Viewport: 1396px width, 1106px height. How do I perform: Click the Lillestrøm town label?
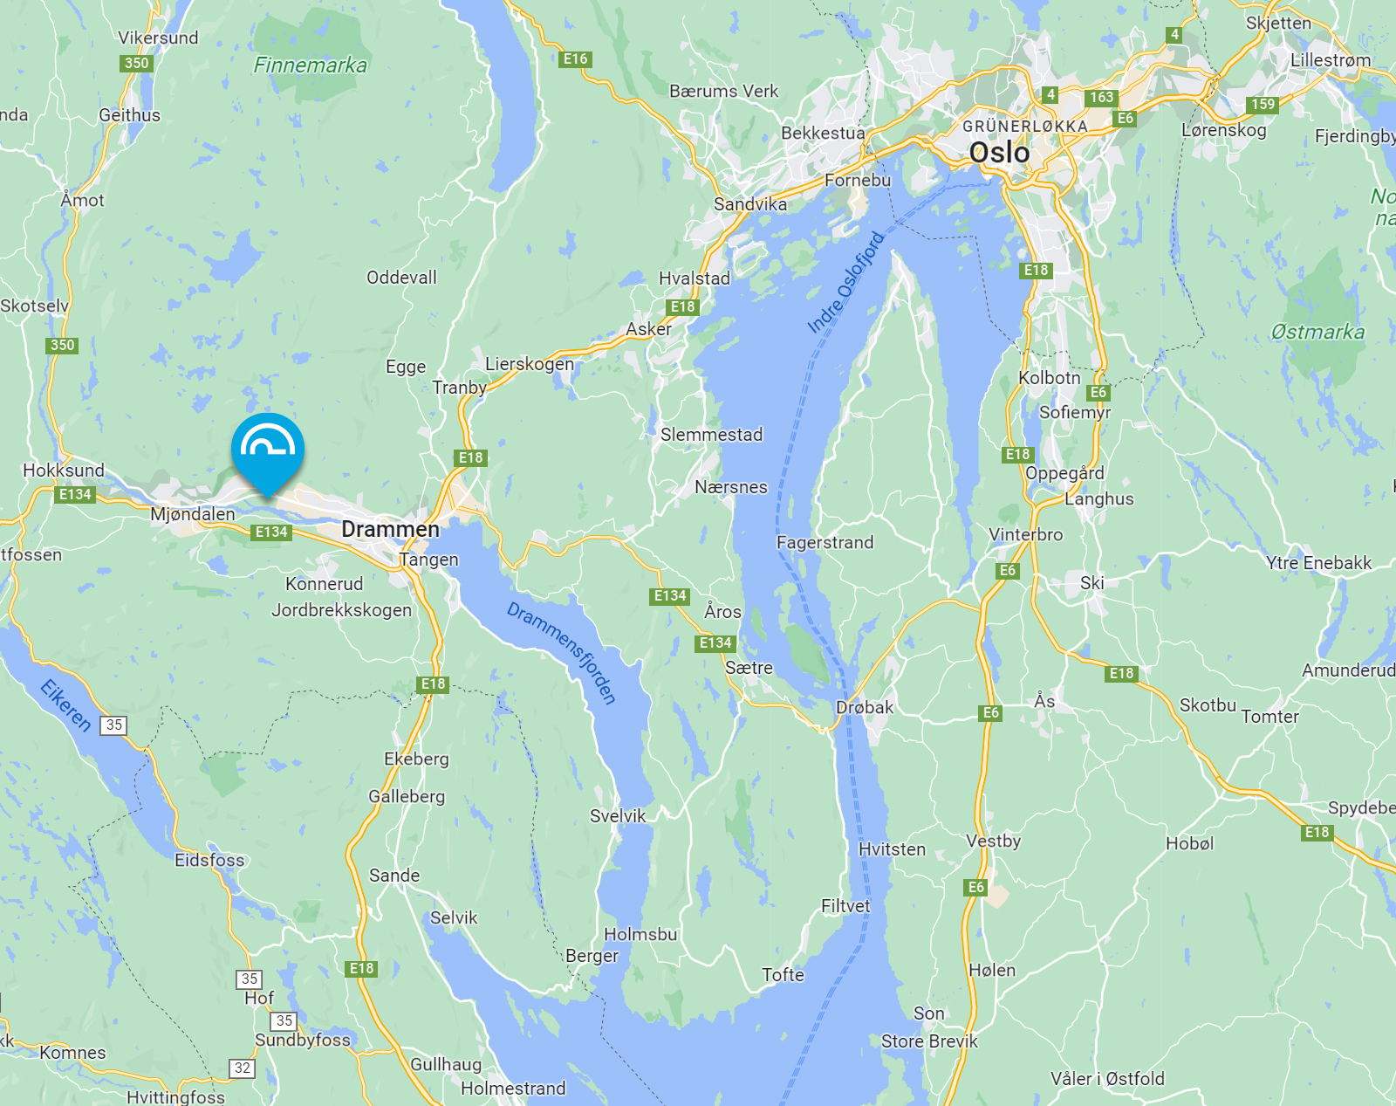[1331, 60]
